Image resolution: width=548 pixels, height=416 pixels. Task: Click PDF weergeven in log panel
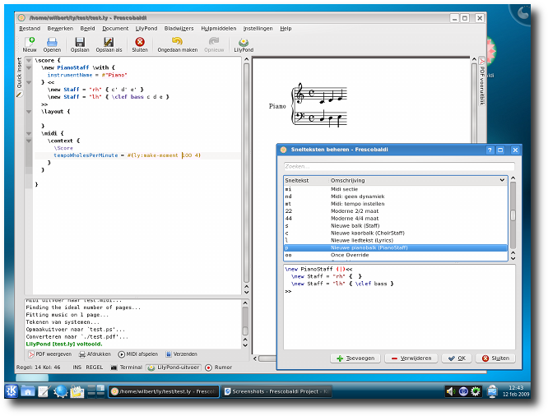pos(50,354)
